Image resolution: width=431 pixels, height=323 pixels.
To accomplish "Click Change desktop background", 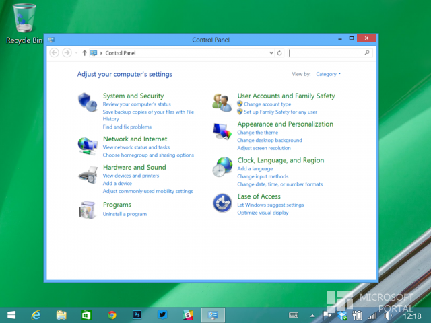I will click(269, 140).
